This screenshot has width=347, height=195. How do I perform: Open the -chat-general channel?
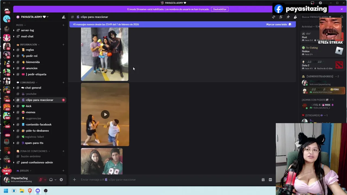(41, 88)
